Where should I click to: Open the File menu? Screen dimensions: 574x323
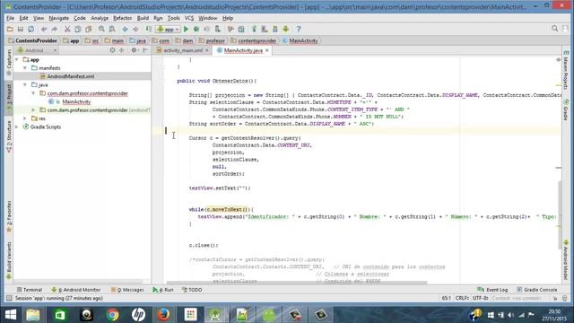pos(10,18)
